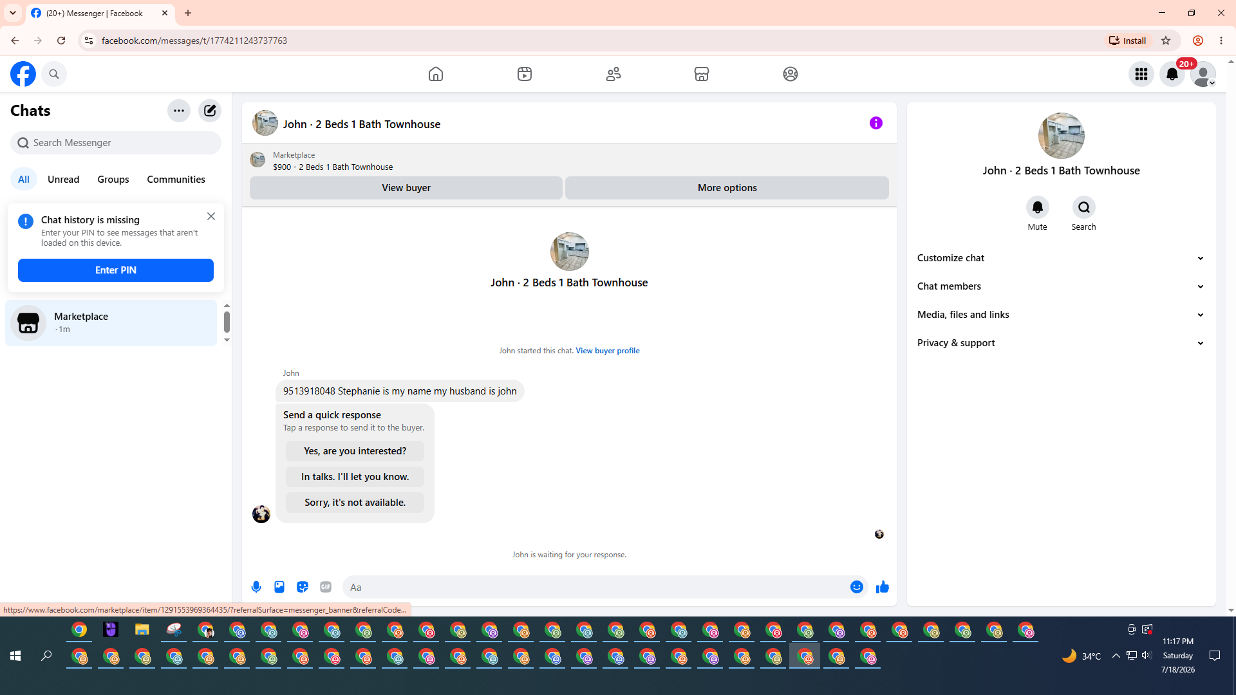
Task: Show hidden system tray icons
Action: pos(1116,656)
